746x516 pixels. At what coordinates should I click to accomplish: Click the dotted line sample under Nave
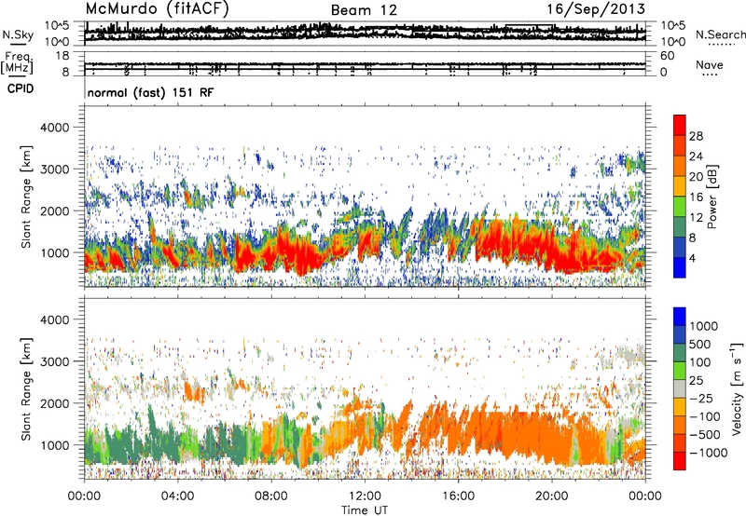coord(710,75)
